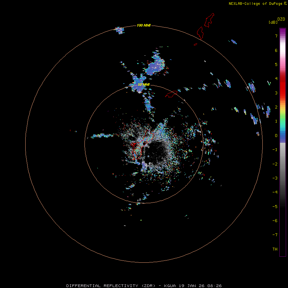Click the 6 tick label on the legend

coord(276,50)
